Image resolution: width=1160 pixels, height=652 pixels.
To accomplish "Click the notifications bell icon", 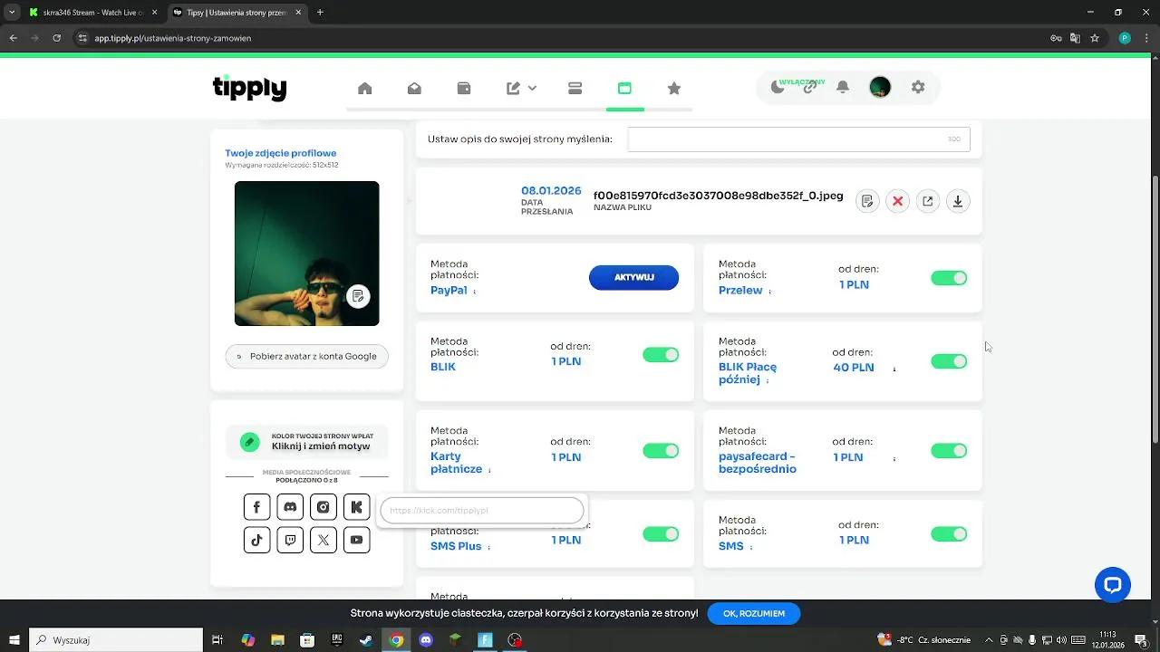I will 843,87.
